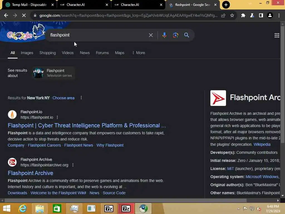
Task: Open the Flashpoint News sitelink
Action: [79, 145]
